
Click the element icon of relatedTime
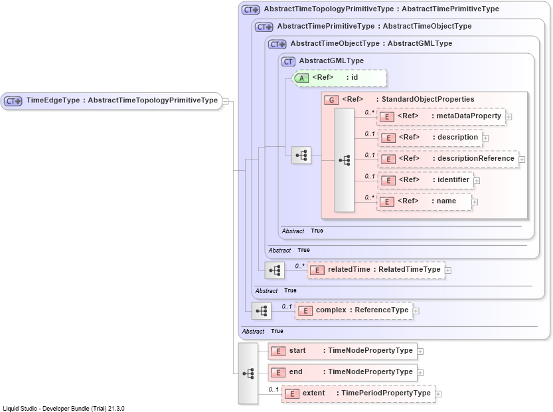[317, 270]
